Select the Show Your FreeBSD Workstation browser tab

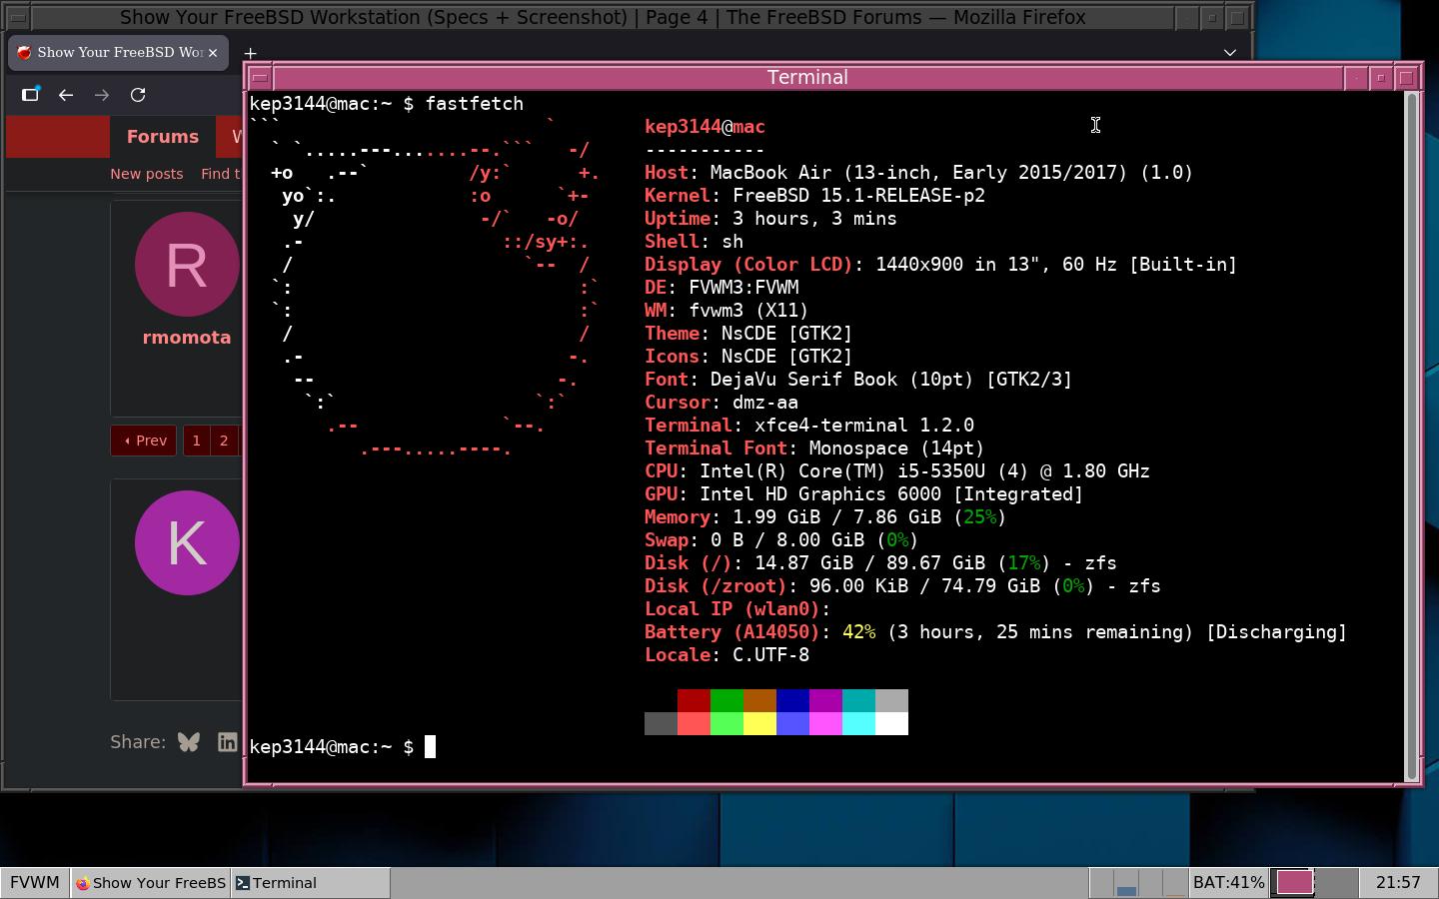coord(118,53)
